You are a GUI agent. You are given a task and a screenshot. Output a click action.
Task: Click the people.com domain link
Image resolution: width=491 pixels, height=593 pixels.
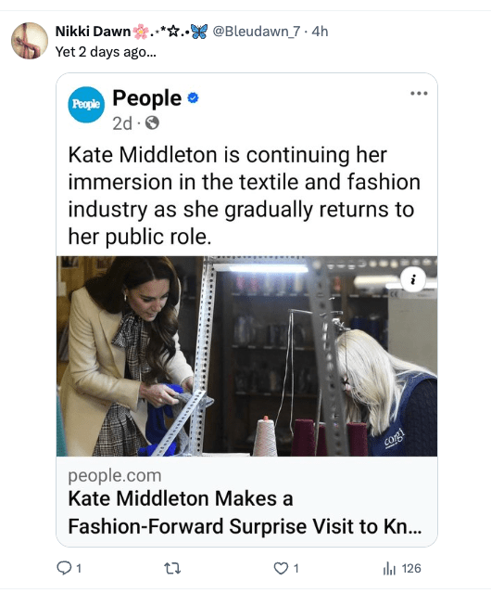click(x=115, y=475)
